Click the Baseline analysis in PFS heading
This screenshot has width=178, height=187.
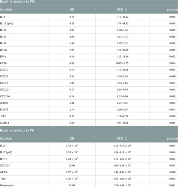click(18, 1)
